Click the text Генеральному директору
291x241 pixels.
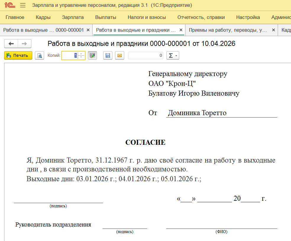(187, 74)
